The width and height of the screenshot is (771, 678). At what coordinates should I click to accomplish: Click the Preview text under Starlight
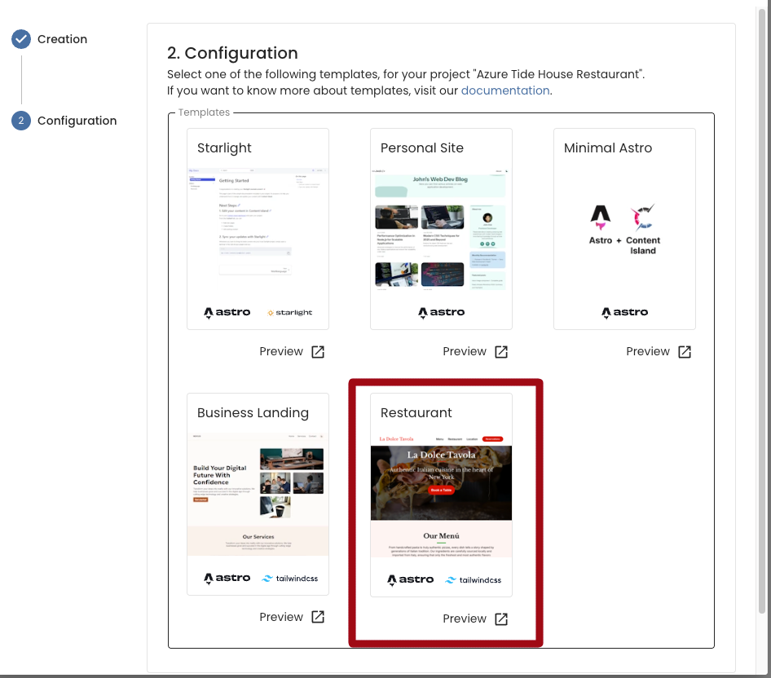pyautogui.click(x=281, y=352)
